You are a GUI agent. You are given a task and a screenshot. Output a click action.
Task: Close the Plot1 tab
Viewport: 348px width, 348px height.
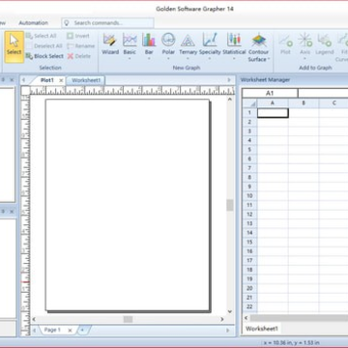(x=61, y=80)
